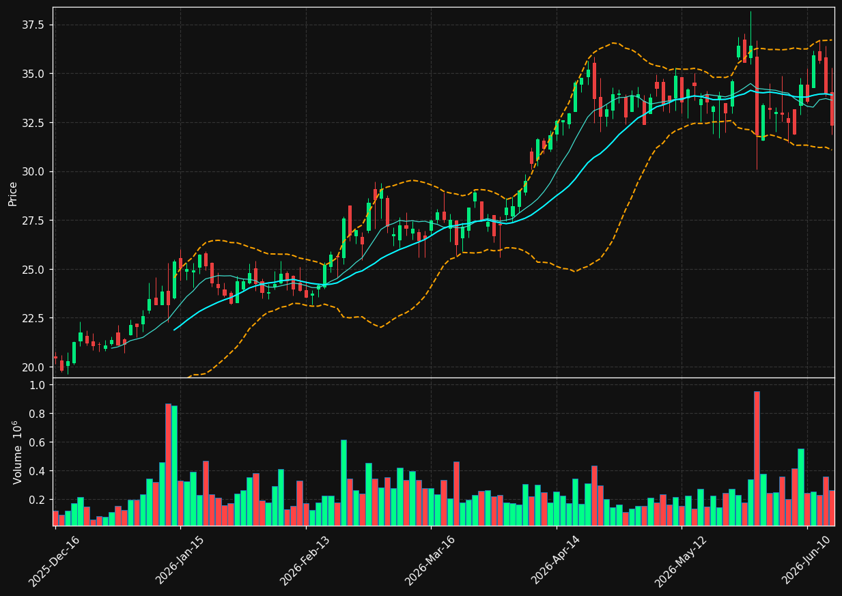This screenshot has height=596, width=842.
Task: Click the 22.5 price axis tick label
Action: tap(34, 318)
